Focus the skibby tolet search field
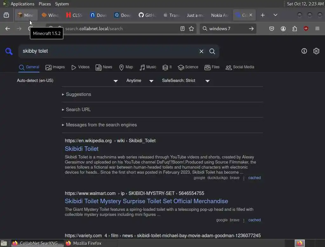Viewport: 325px width, 247px height. [108, 51]
